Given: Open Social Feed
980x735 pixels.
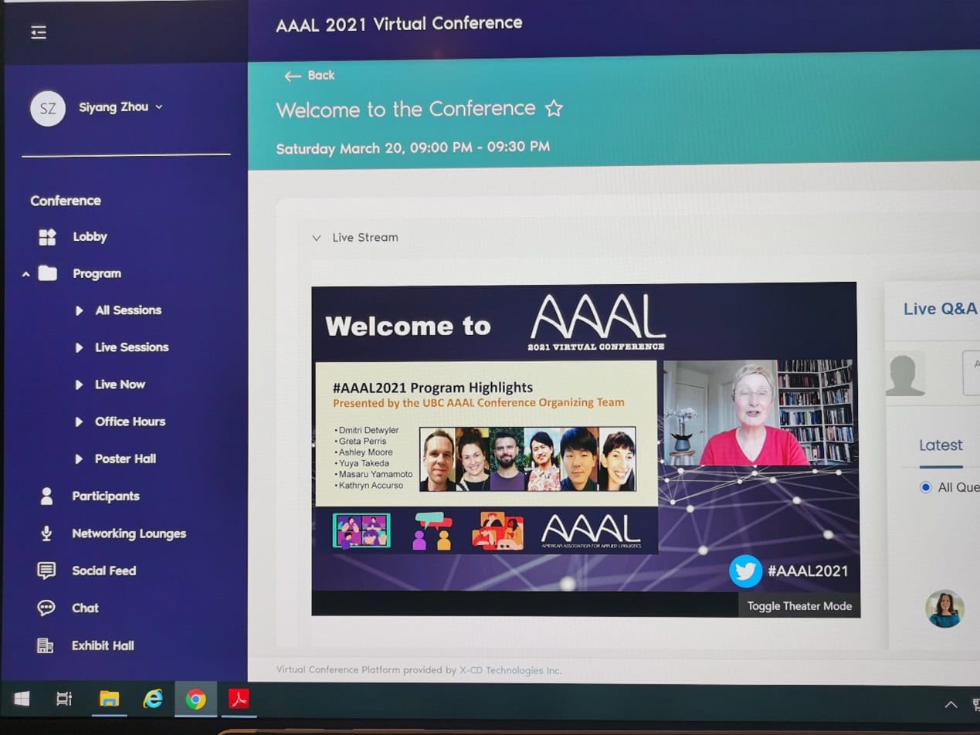Looking at the screenshot, I should pyautogui.click(x=103, y=571).
